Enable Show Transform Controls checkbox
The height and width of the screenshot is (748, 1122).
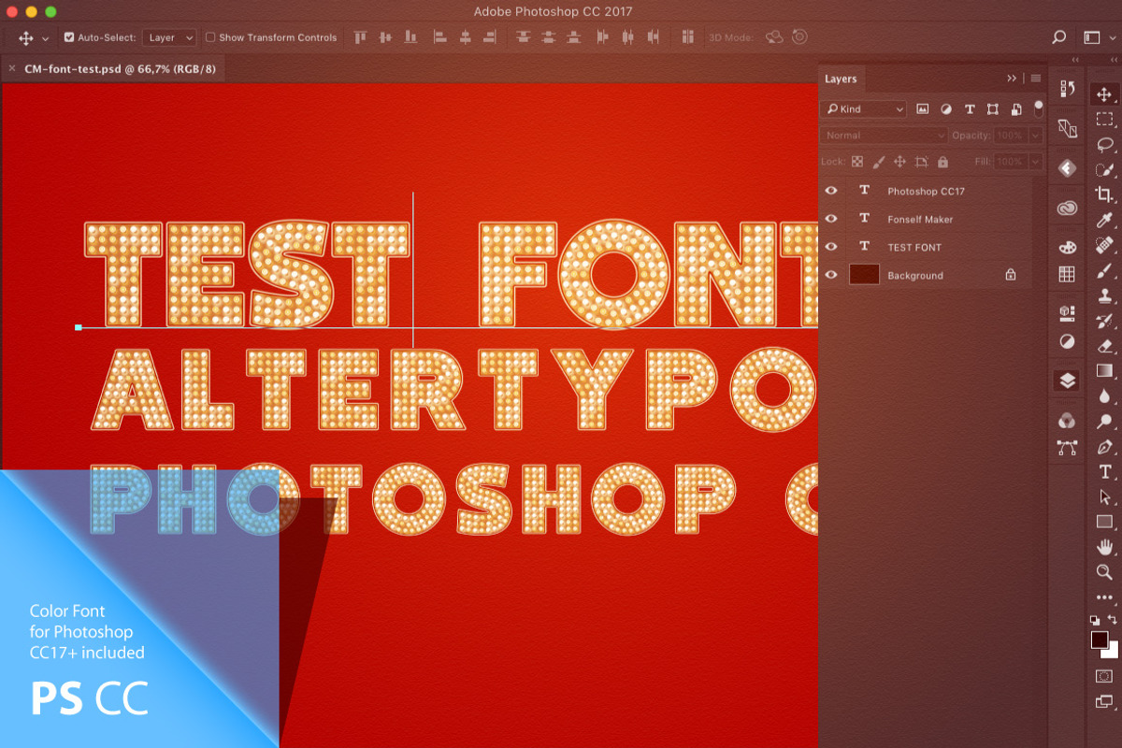pos(210,37)
